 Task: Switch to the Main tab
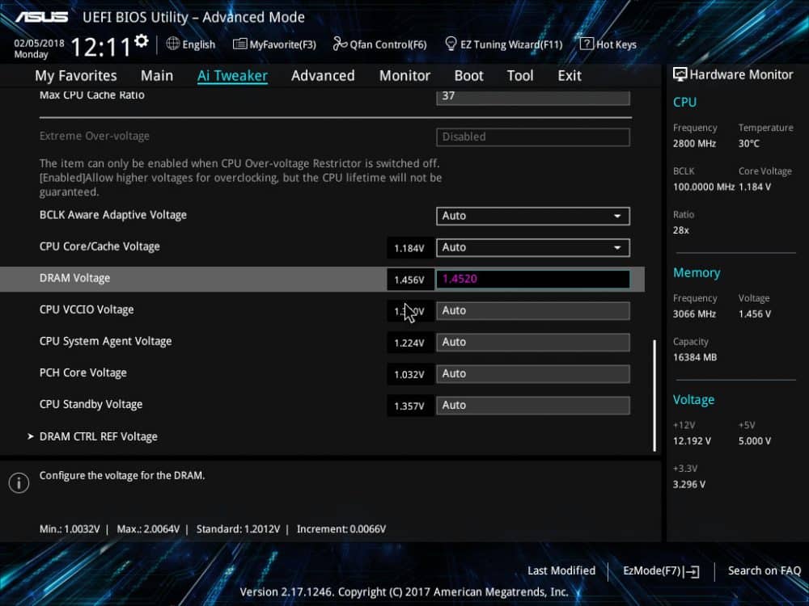[x=157, y=76]
